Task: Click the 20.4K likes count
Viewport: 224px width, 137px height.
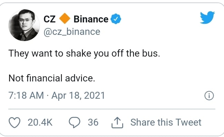Action: 40,123
